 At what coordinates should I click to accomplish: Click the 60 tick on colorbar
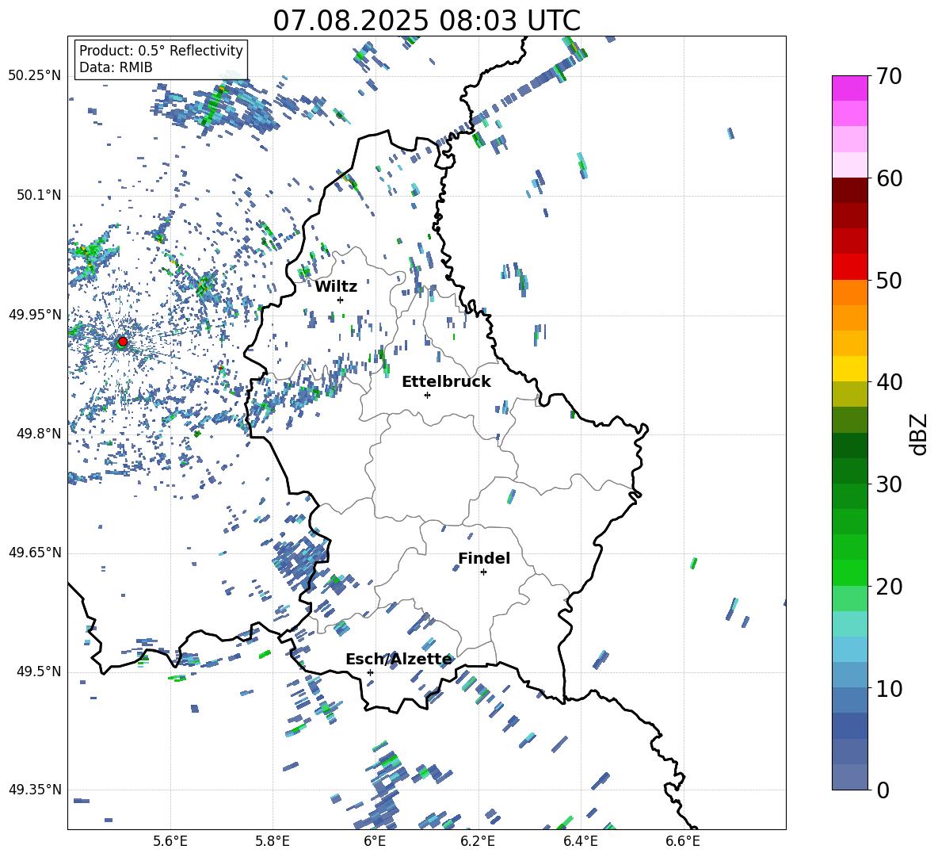coord(889,178)
